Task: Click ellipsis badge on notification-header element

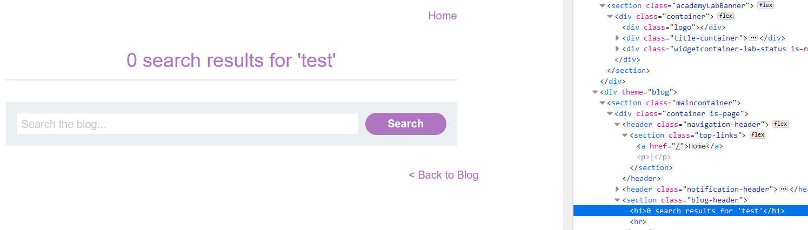Action: point(784,189)
